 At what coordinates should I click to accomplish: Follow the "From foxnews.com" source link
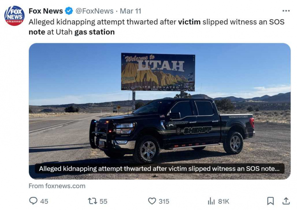click(x=57, y=186)
